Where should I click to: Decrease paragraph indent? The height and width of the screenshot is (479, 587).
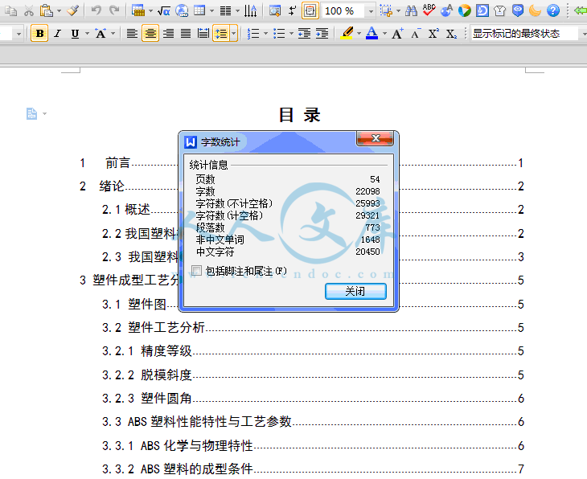304,34
